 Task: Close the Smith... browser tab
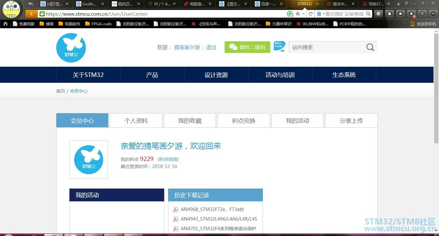point(103,4)
